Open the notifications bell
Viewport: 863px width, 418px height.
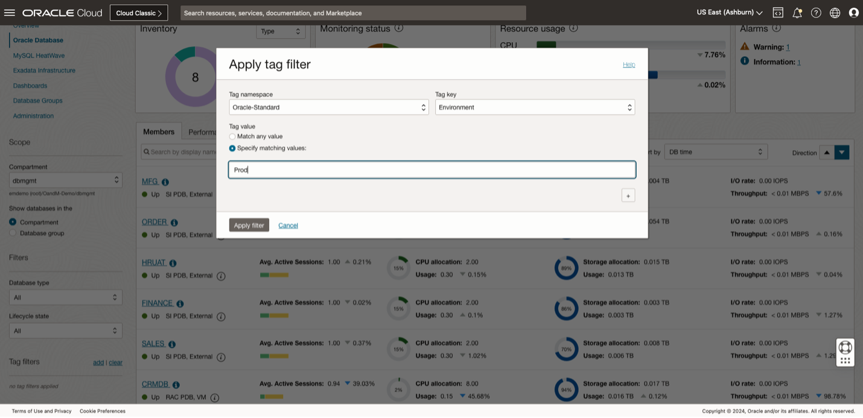click(797, 13)
